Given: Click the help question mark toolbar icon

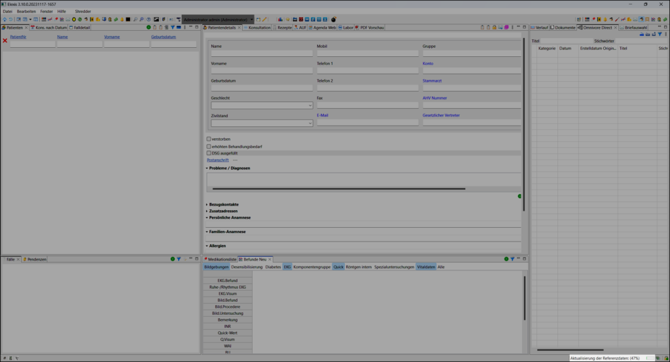Looking at the screenshot, I should (x=149, y=19).
